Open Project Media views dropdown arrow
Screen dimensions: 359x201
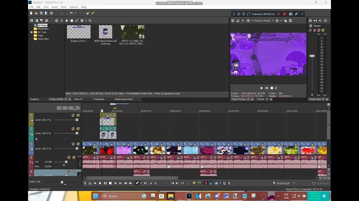coord(86,21)
